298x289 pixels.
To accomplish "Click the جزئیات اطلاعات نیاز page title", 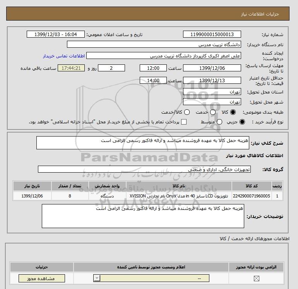I will pyautogui.click(x=260, y=14).
